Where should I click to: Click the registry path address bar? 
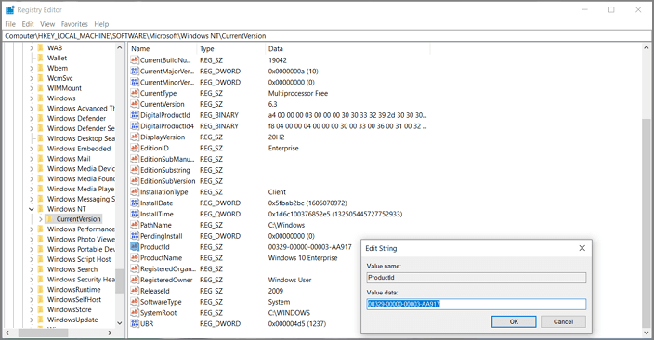[327, 36]
